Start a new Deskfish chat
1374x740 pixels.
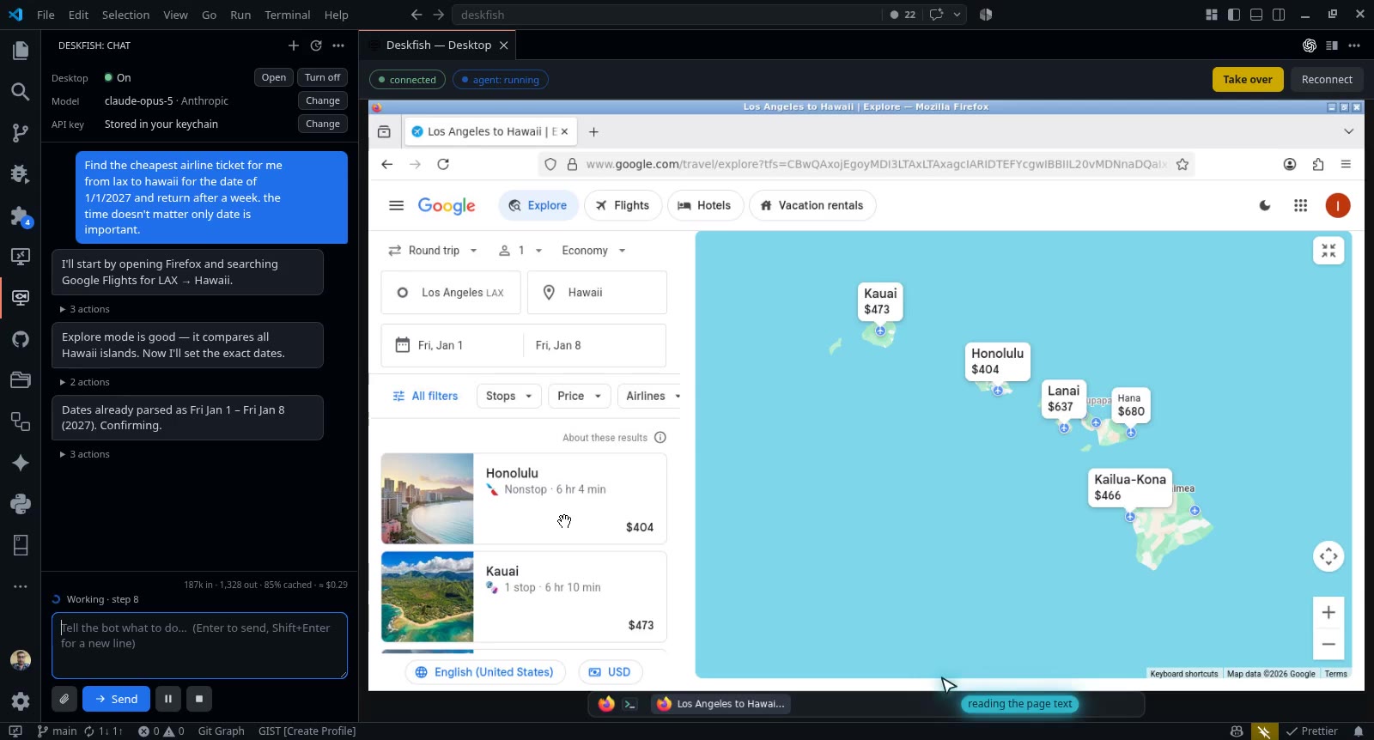(294, 45)
